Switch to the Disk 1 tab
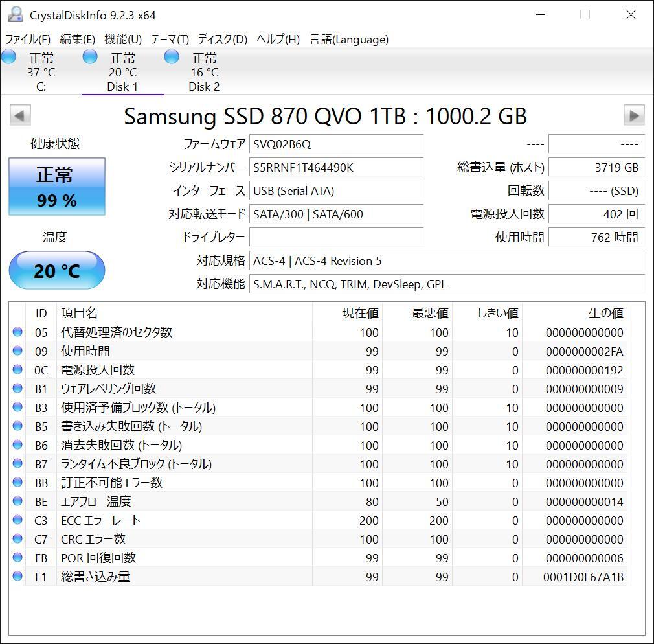This screenshot has height=644, width=654. pos(122,72)
